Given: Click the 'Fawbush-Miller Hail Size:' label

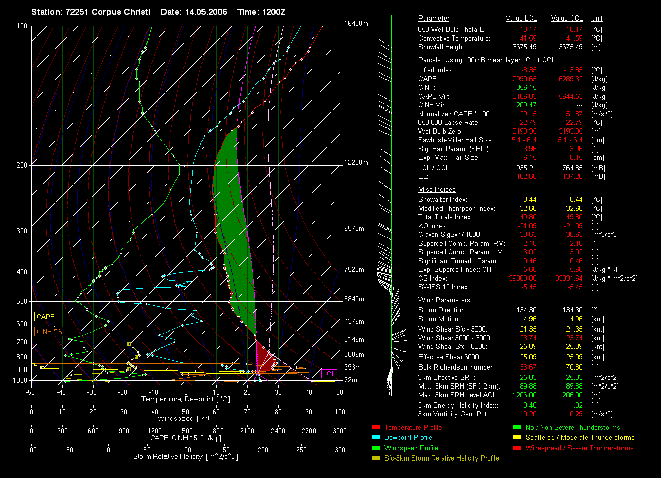Looking at the screenshot, I should point(455,140).
